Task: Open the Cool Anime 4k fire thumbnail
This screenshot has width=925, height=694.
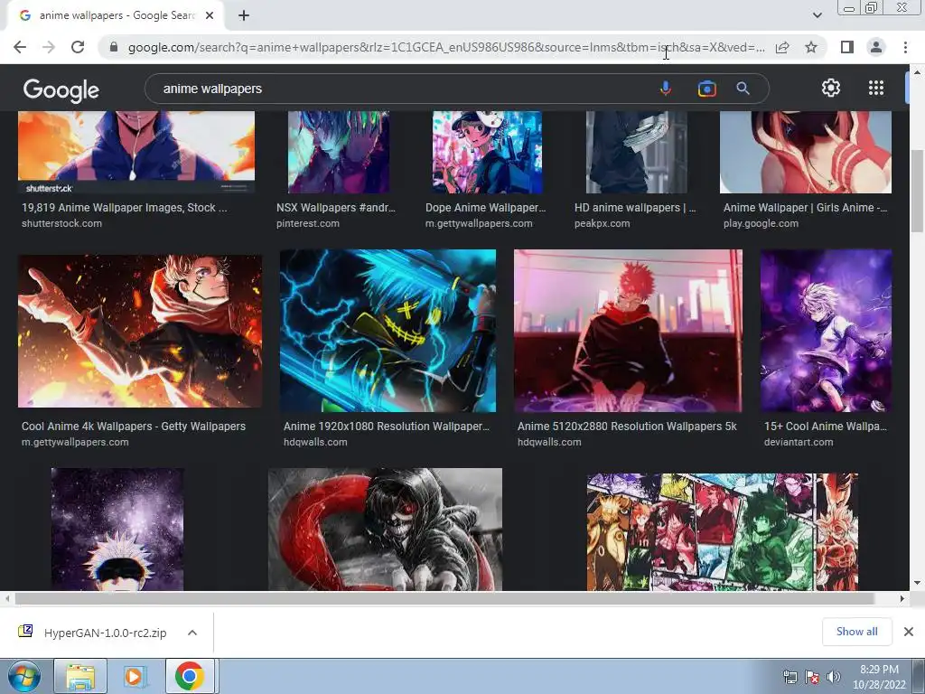Action: pyautogui.click(x=140, y=331)
